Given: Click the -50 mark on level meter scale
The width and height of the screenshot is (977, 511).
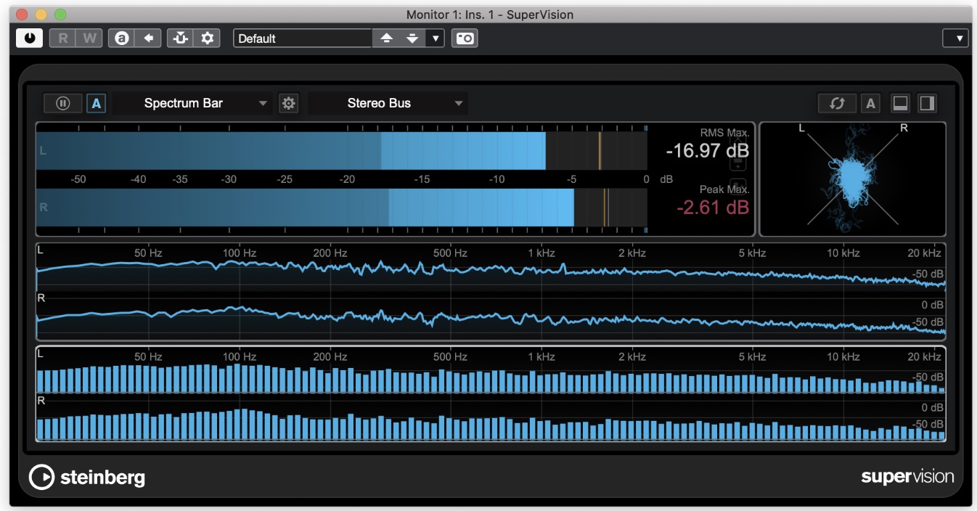Looking at the screenshot, I should tap(79, 179).
